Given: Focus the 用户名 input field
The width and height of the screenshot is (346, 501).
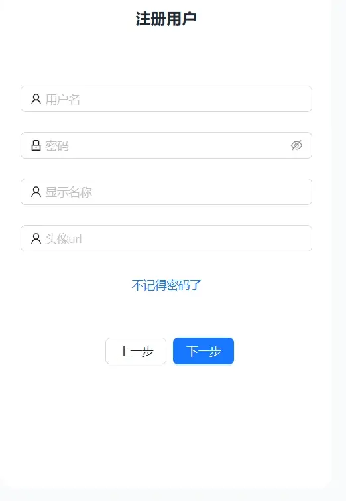Looking at the screenshot, I should tap(166, 99).
